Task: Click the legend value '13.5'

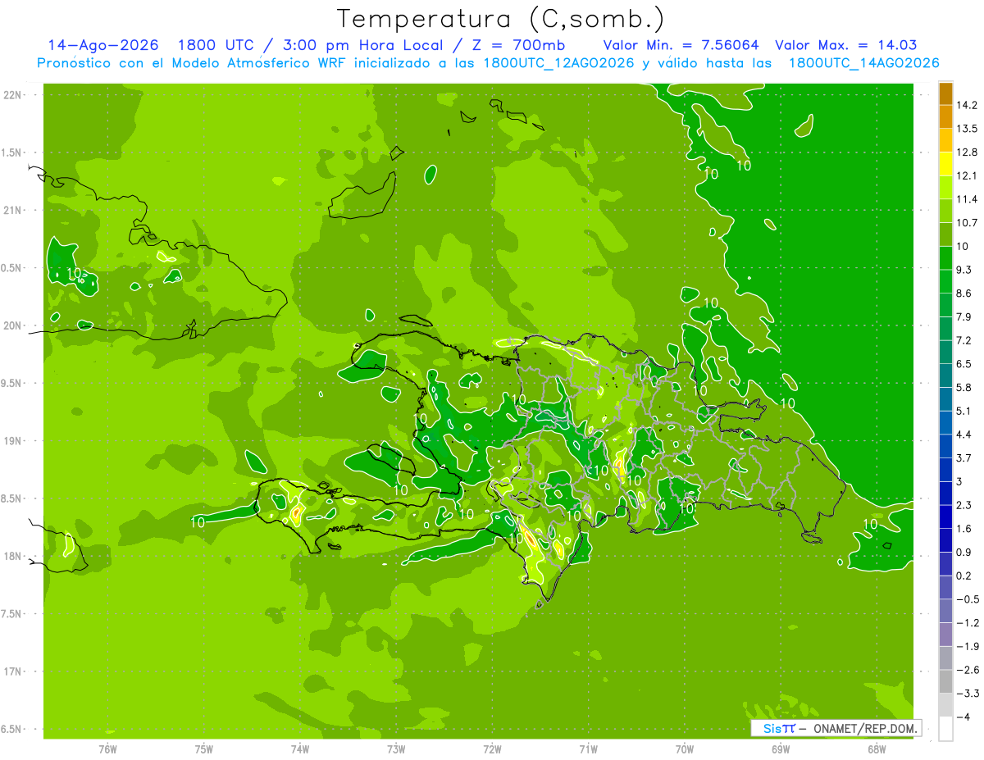Action: [966, 129]
